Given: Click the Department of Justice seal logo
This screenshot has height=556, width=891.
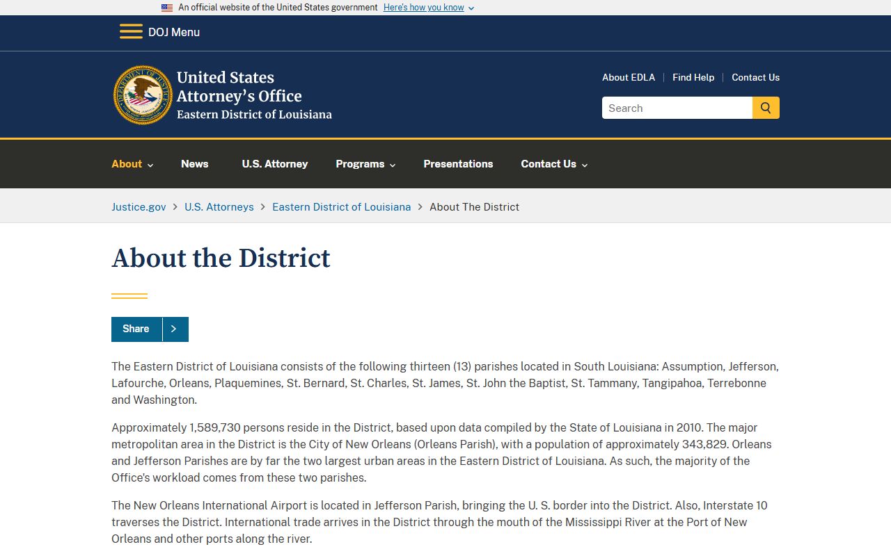Looking at the screenshot, I should [143, 95].
